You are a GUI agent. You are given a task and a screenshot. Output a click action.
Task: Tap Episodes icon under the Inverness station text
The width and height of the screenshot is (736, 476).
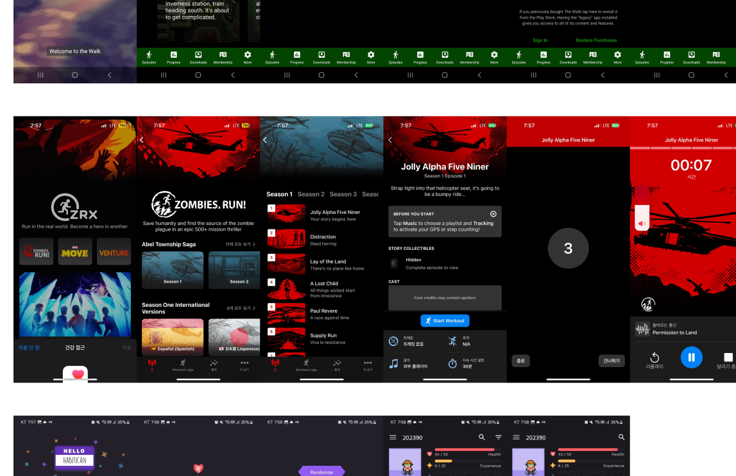[150, 57]
